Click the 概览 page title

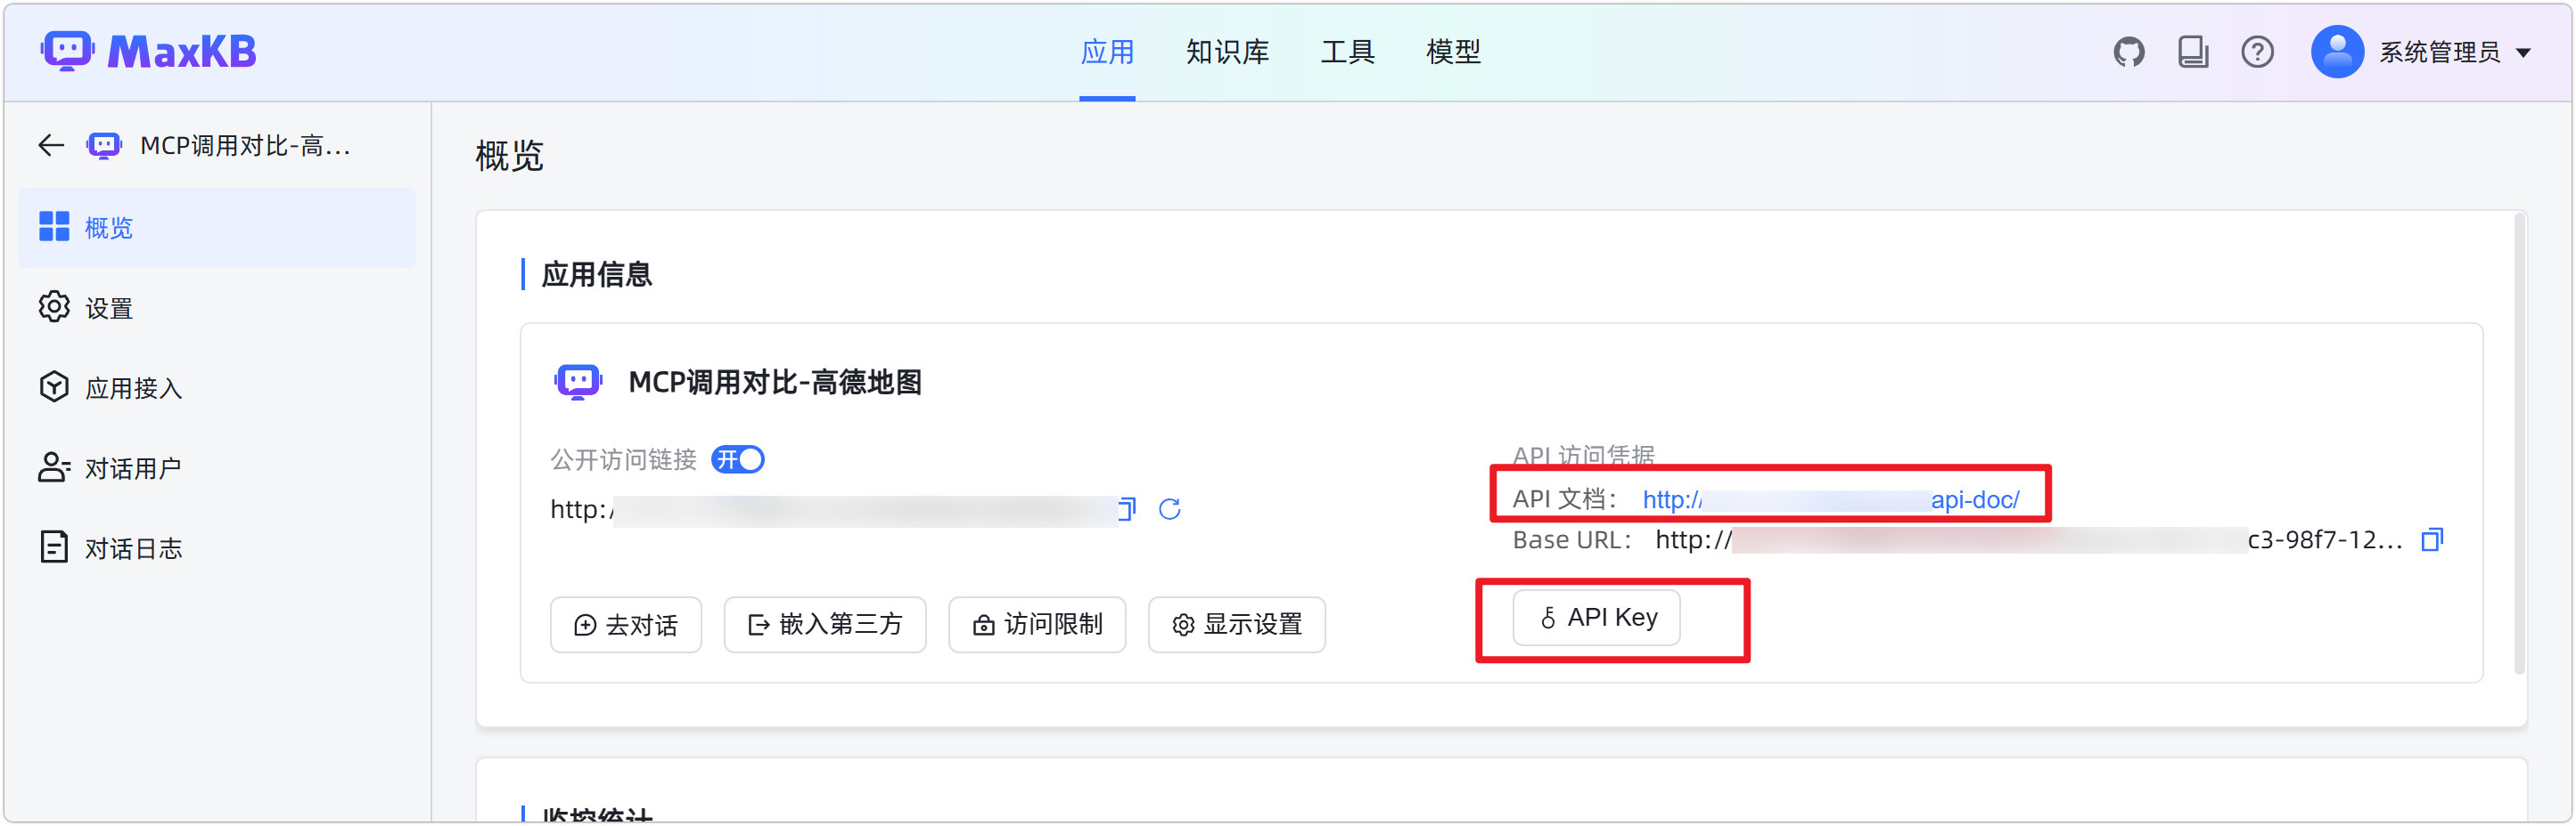pyautogui.click(x=509, y=156)
